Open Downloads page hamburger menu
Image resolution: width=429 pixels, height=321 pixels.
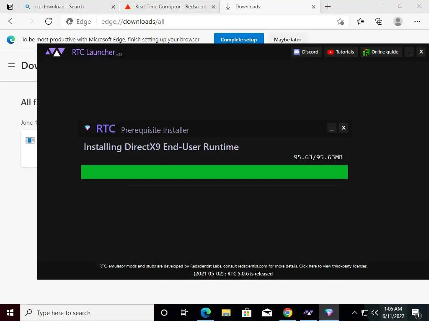click(x=12, y=65)
